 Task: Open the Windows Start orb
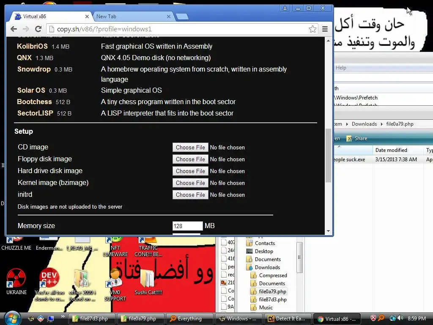pyautogui.click(x=11, y=318)
